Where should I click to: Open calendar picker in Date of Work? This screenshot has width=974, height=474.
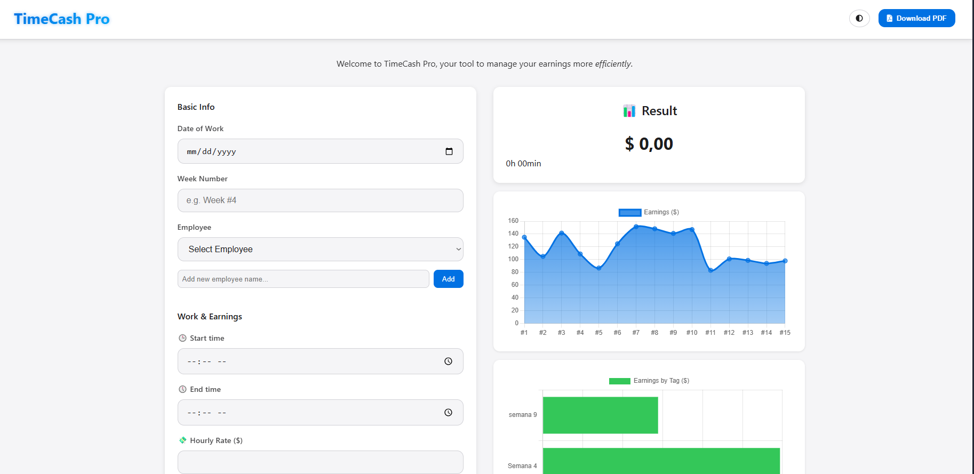click(449, 151)
